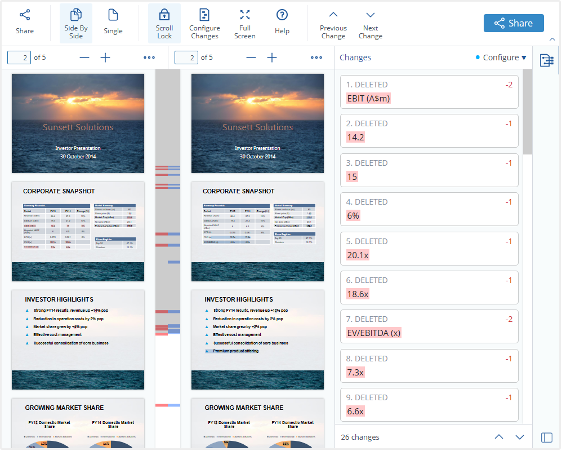
Task: Zoom in the right document
Action: click(272, 58)
